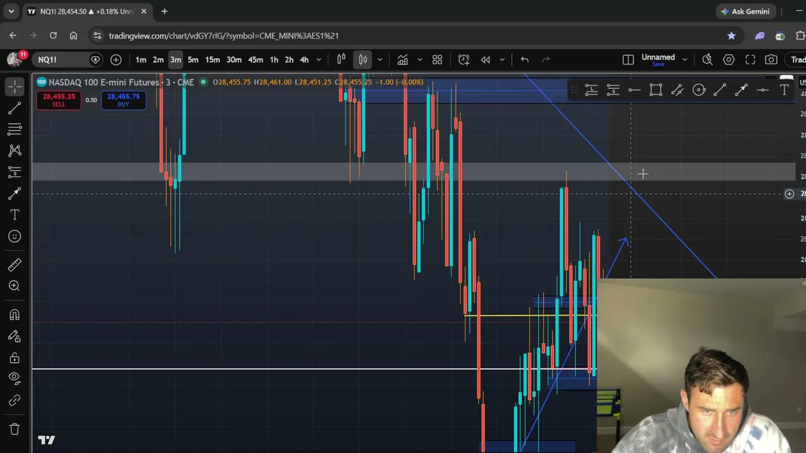Viewport: 806px width, 453px height.
Task: Expand the layout name dropdown arrow
Action: [684, 60]
